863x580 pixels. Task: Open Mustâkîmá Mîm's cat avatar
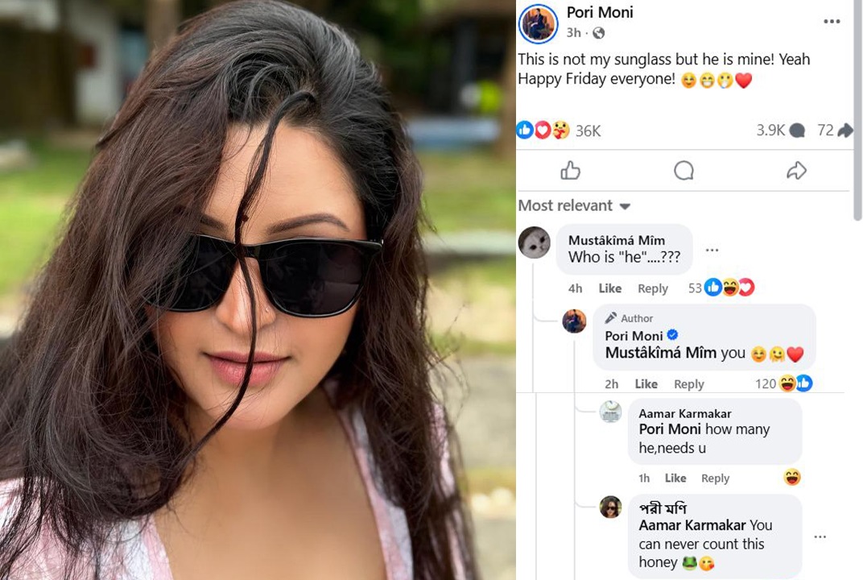pos(535,242)
